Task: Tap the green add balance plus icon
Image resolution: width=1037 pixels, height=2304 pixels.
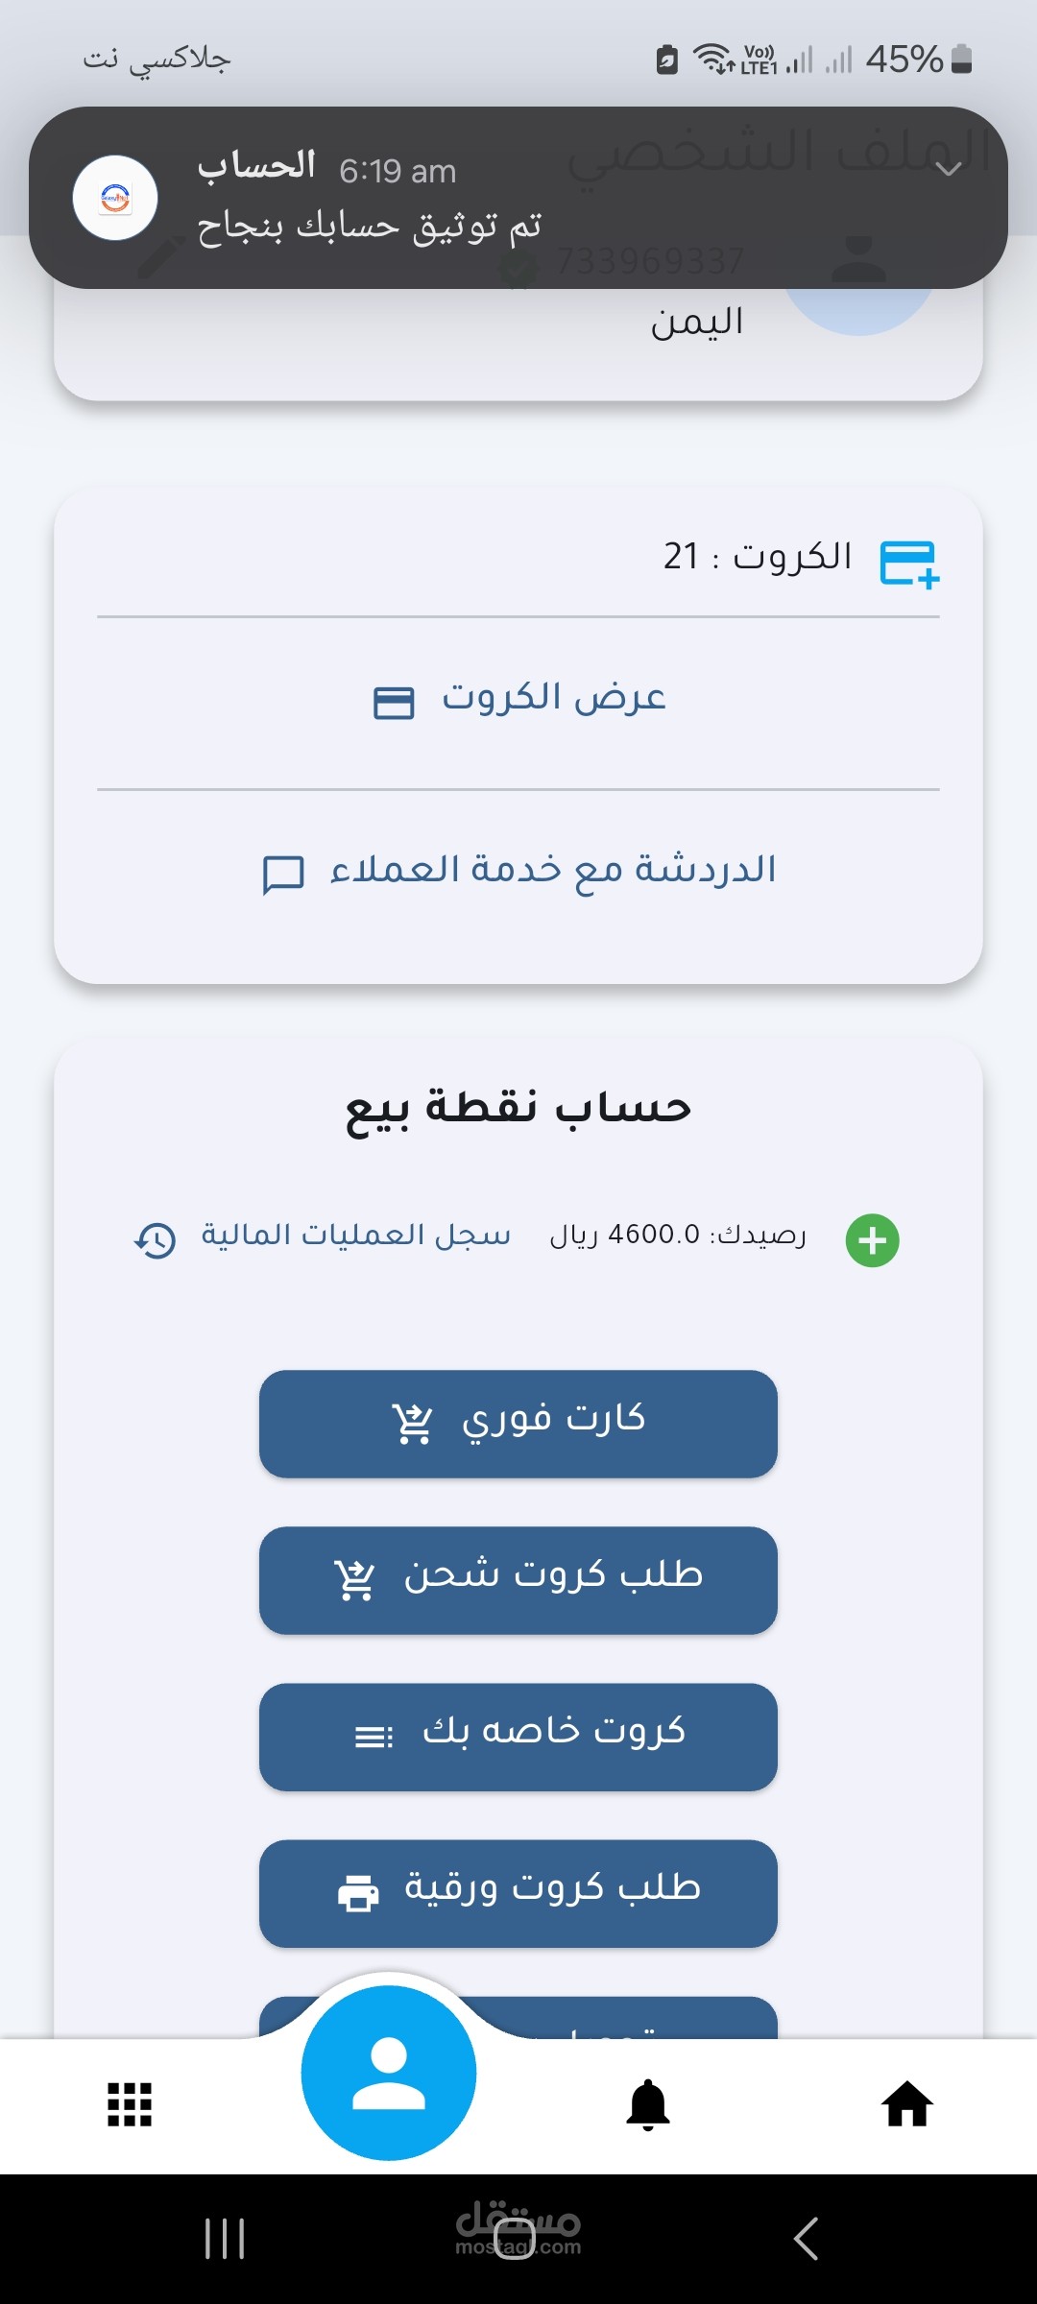Action: pos(872,1240)
